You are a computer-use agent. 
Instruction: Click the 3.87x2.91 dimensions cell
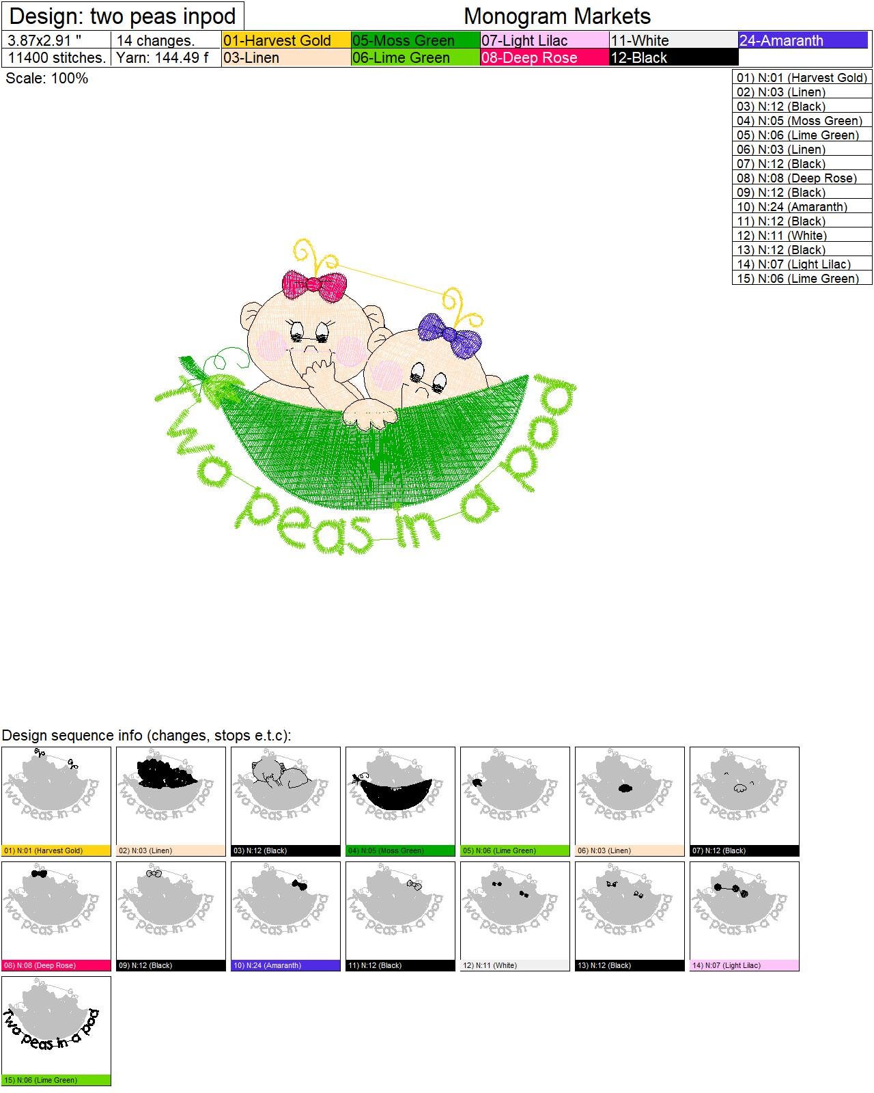tap(57, 40)
